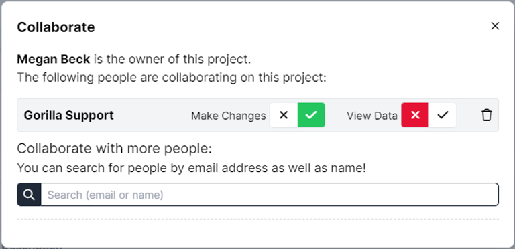Click the magnifying glass search icon

29,195
